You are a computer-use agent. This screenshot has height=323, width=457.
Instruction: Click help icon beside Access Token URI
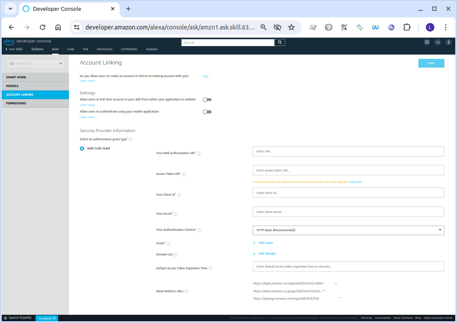coord(184,174)
